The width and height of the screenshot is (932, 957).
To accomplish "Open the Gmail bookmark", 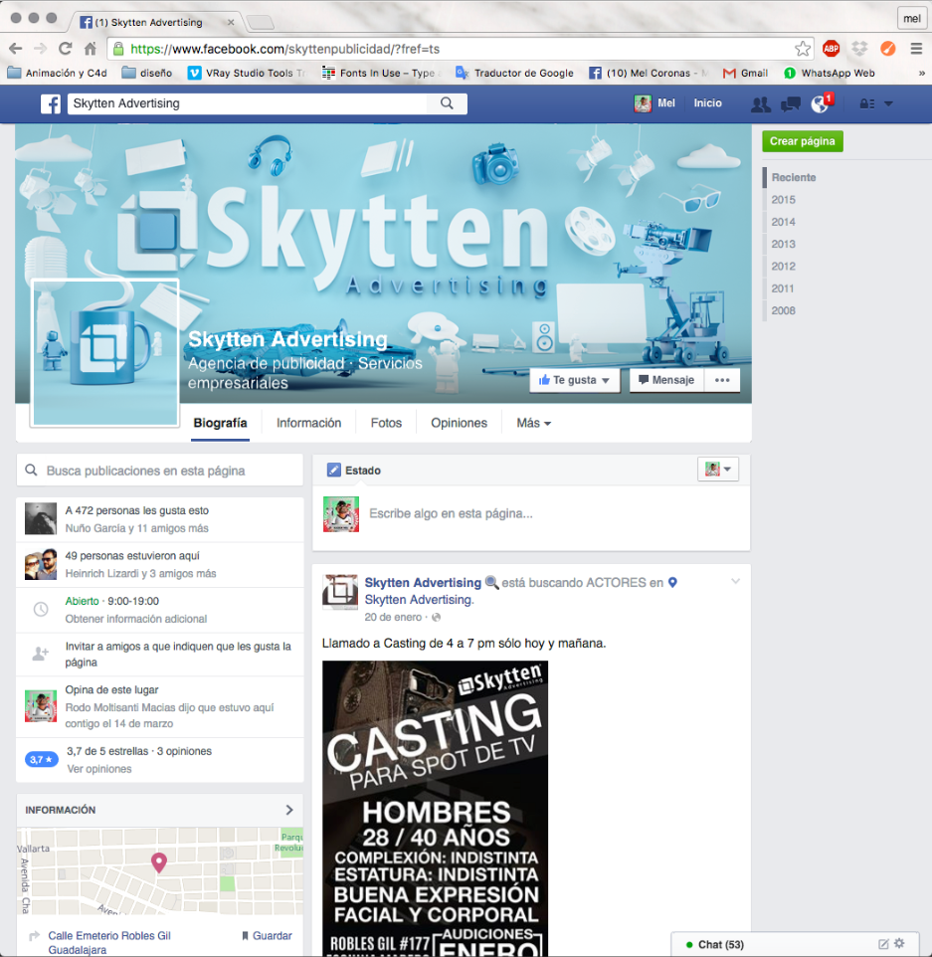I will [x=745, y=74].
